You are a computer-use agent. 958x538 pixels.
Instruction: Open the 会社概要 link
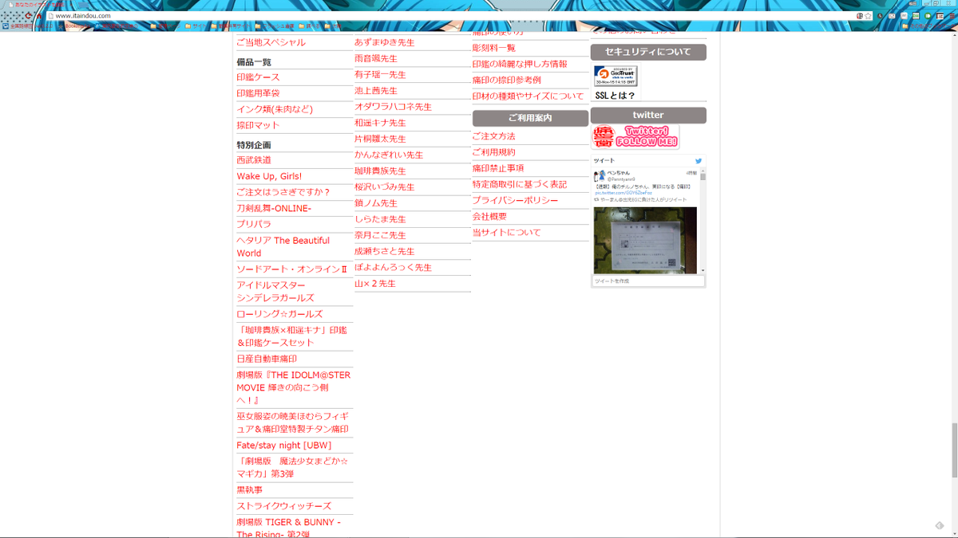coord(490,217)
